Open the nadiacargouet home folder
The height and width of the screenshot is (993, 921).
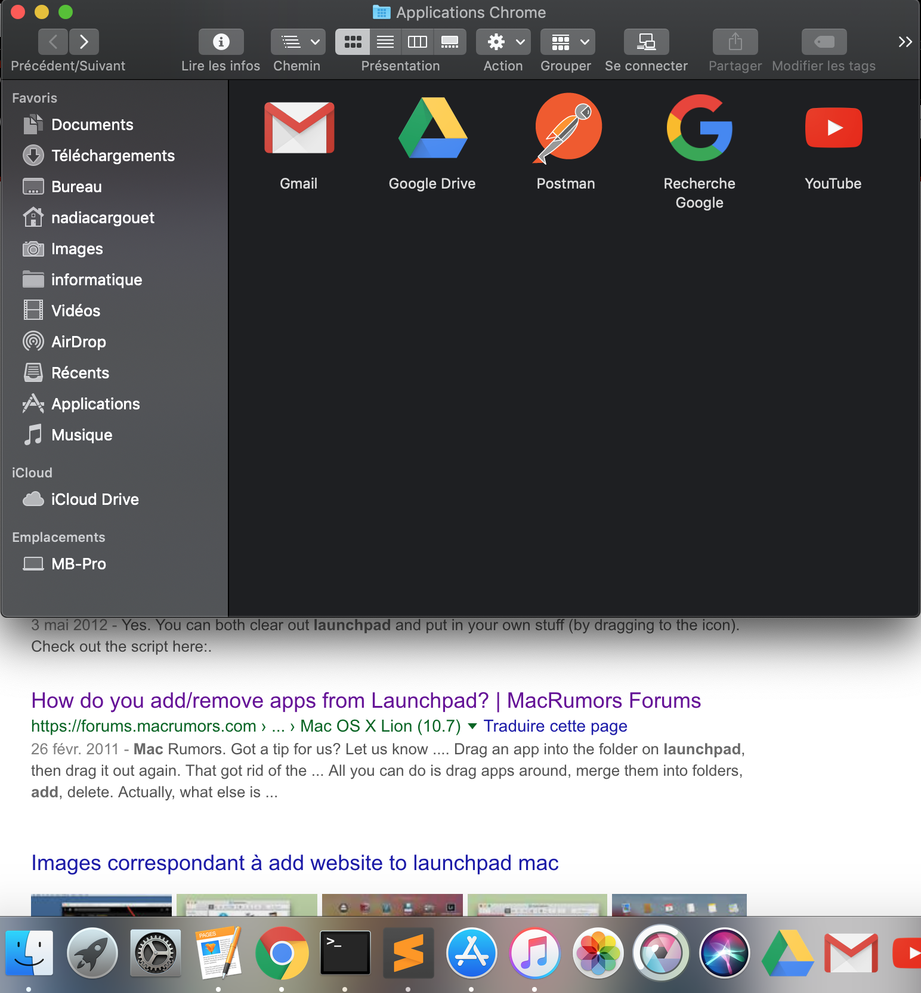[114, 218]
